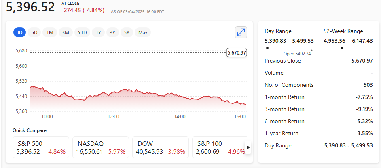Click the Open 5492.74 marker
Image resolution: width=381 pixels, height=168 pixels.
point(311,50)
